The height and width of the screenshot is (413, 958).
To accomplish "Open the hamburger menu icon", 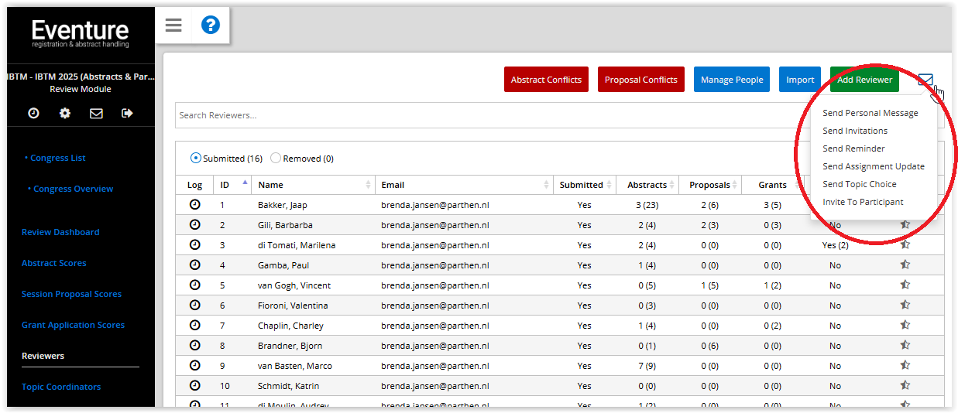I will (173, 26).
